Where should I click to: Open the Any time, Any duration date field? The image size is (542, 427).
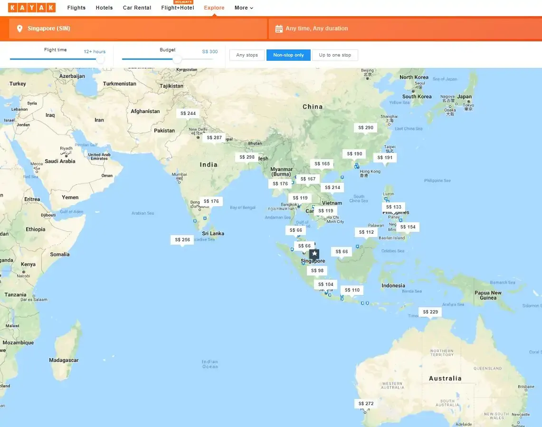(x=405, y=28)
